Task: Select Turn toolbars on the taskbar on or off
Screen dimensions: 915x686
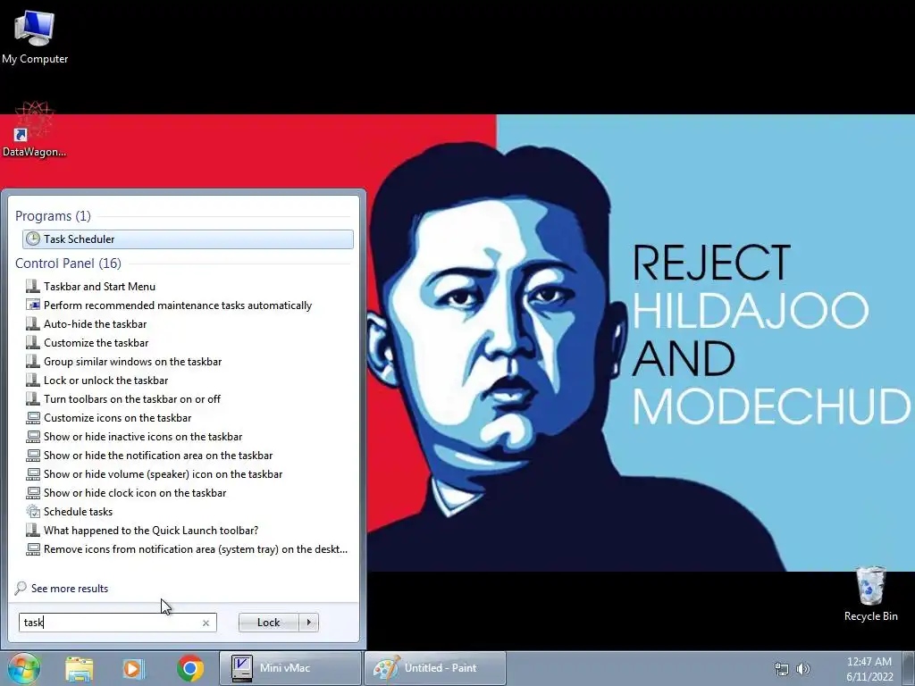Action: 132,399
